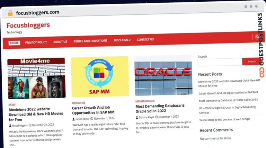Open the PRIVACY POLICY menu item

36,42
